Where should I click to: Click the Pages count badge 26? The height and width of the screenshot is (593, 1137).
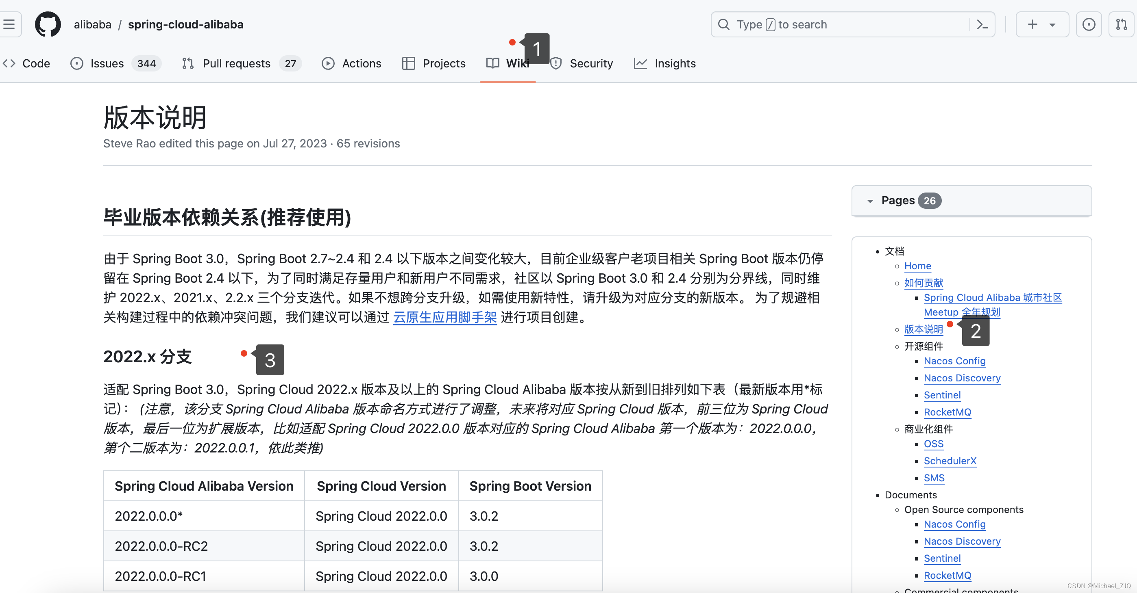click(x=930, y=201)
